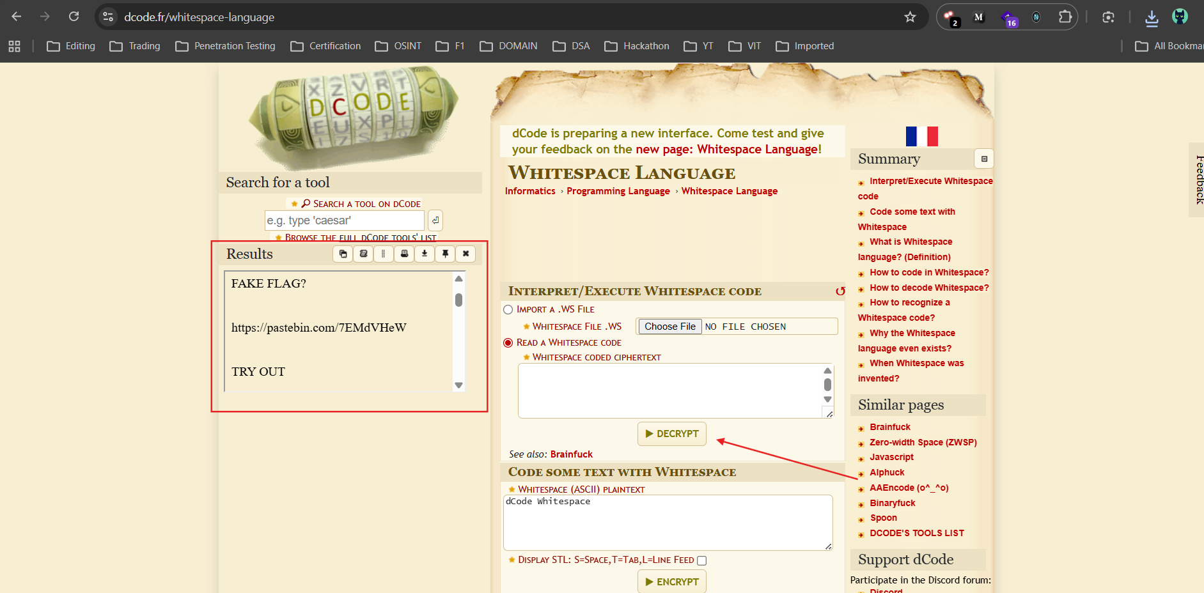
Task: Jump to 'Code some text with Whitespace' in Summary
Action: point(907,219)
